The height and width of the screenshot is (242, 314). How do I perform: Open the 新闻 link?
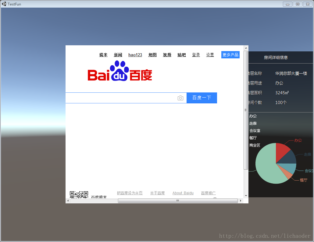[x=118, y=55]
